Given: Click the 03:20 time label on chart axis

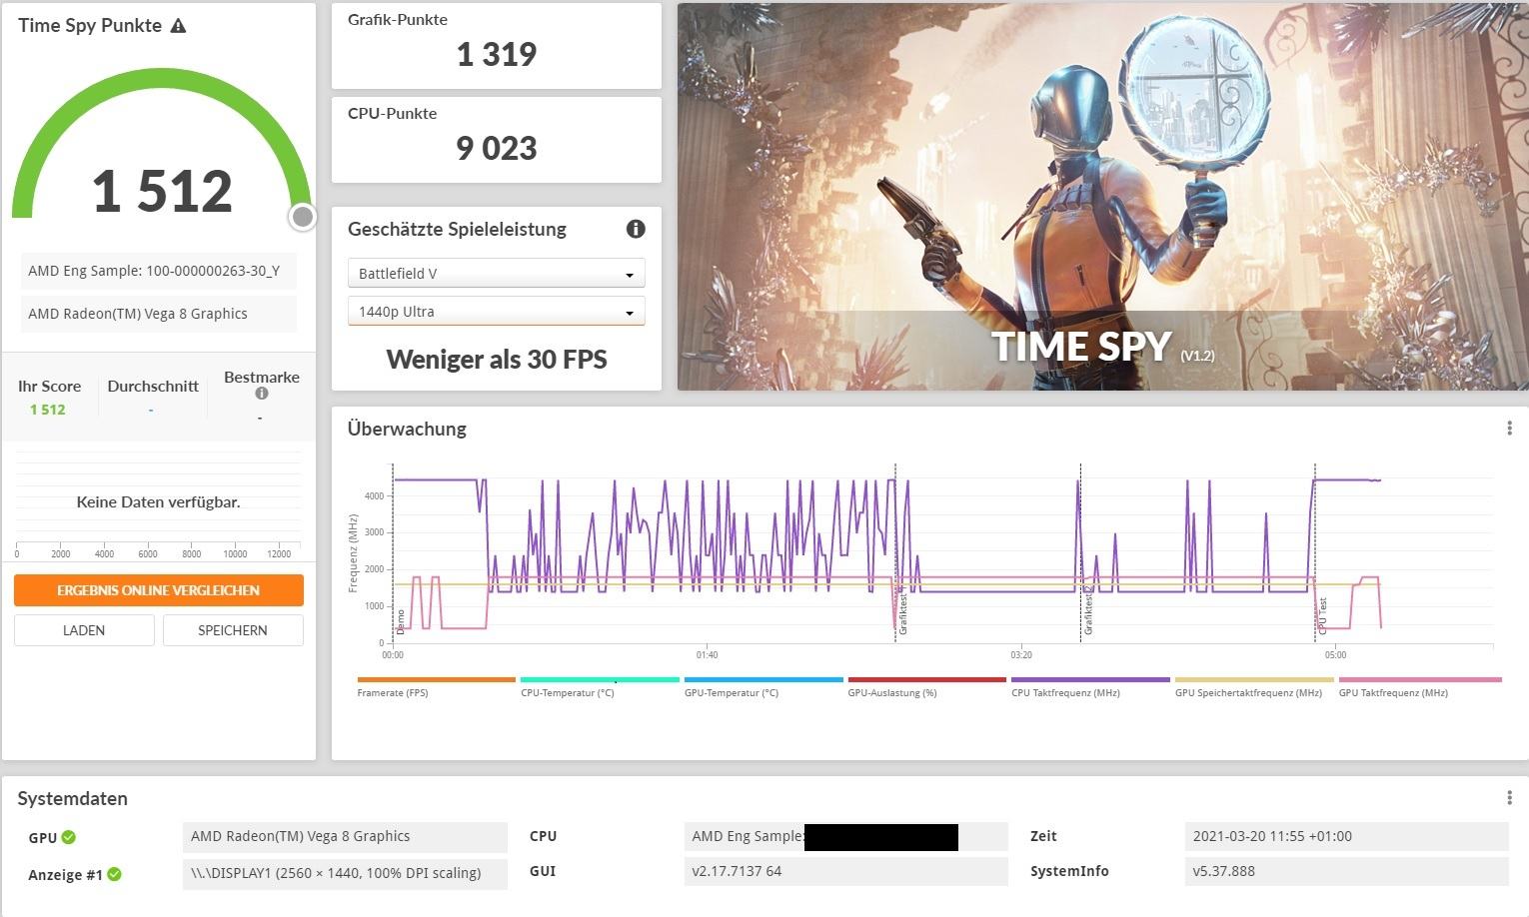Looking at the screenshot, I should click(x=1021, y=655).
